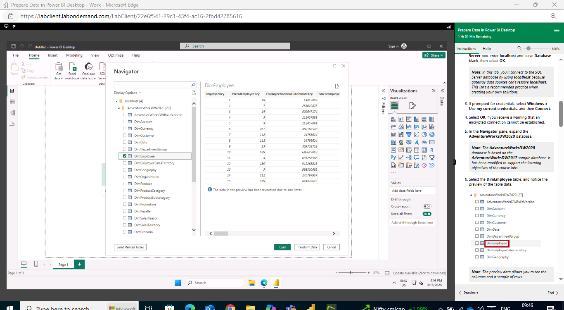Select the stacked bar chart visual
Screen dimensions: 564x310
click(x=393, y=119)
